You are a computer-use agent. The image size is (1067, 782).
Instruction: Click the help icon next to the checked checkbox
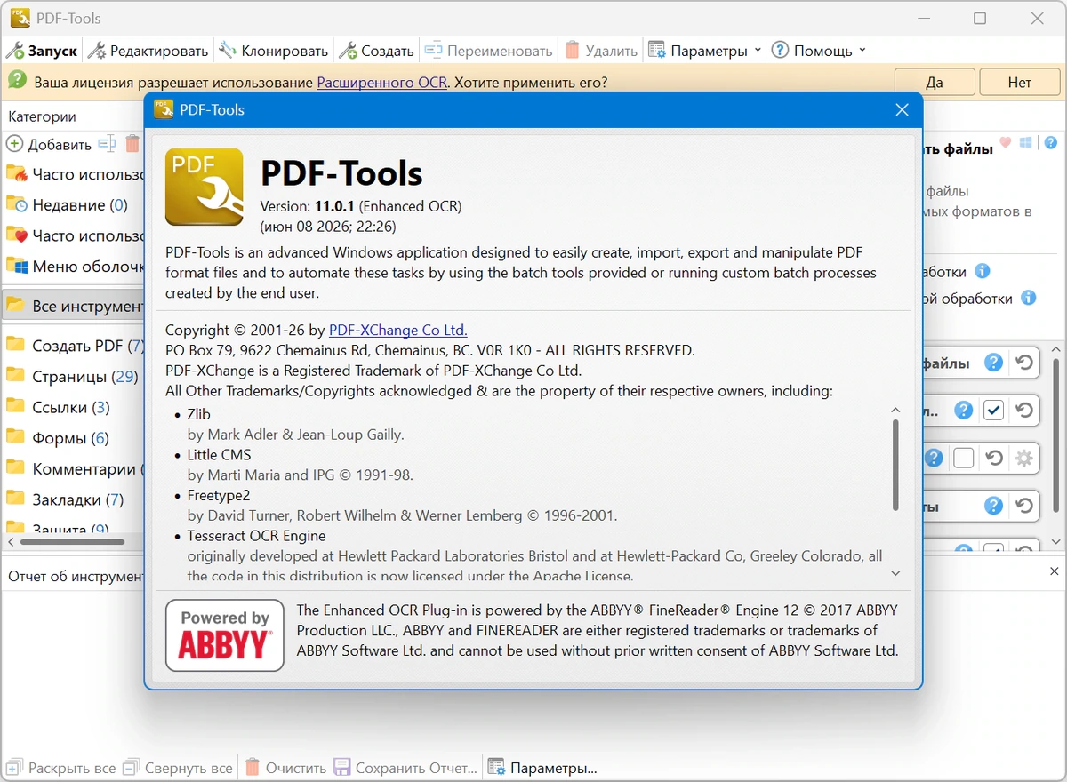click(x=964, y=411)
